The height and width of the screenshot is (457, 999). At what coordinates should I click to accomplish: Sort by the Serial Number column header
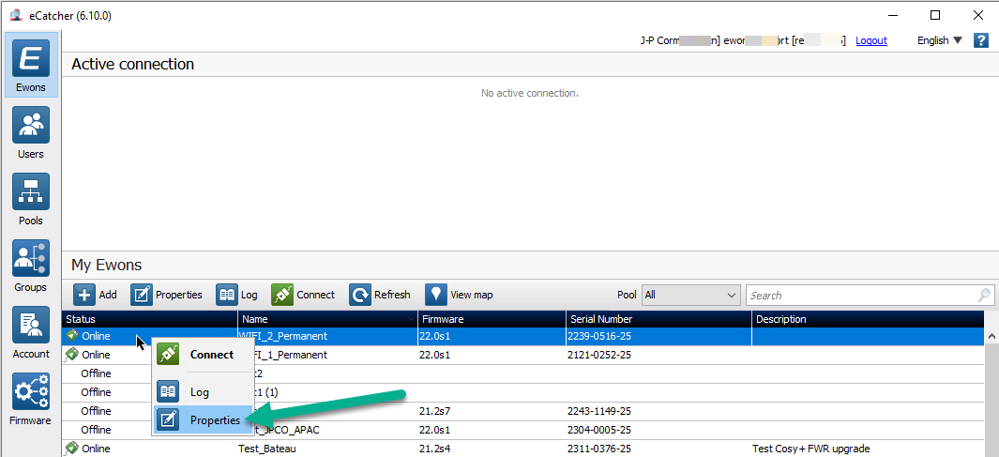[658, 319]
